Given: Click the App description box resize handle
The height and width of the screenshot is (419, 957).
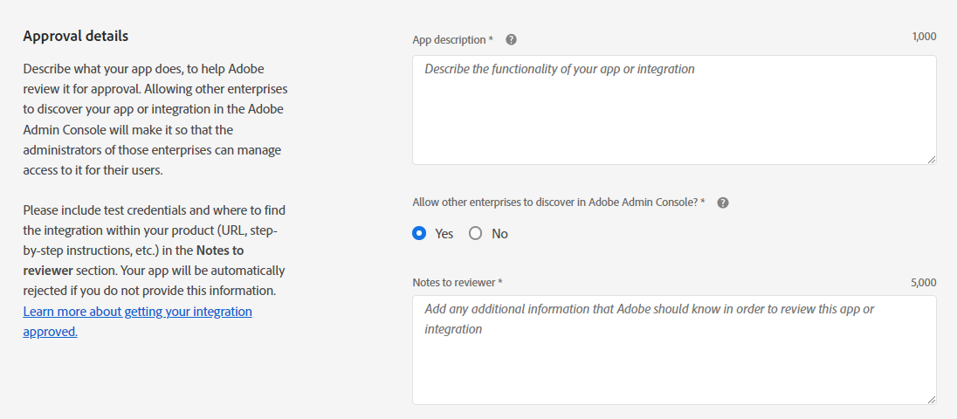Looking at the screenshot, I should pos(931,159).
